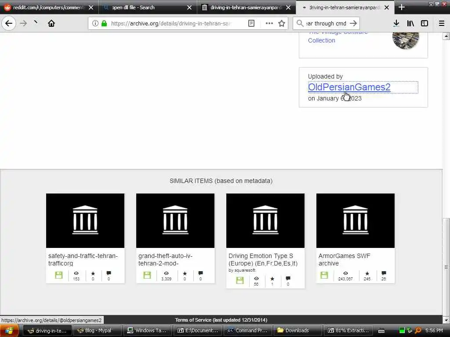Close the reddit.com tab
Viewport: 450px width, 337px height.
pyautogui.click(x=91, y=7)
